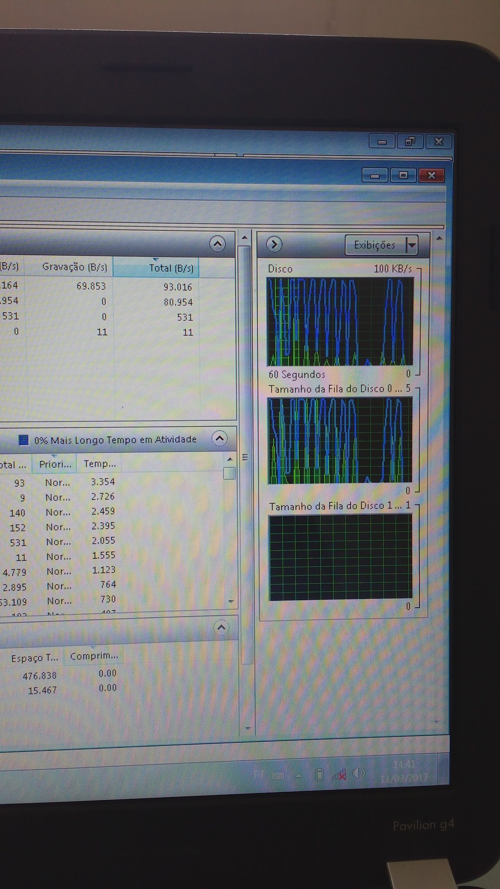This screenshot has height=889, width=500.
Task: Select the 93.016 total value
Action: click(x=178, y=287)
